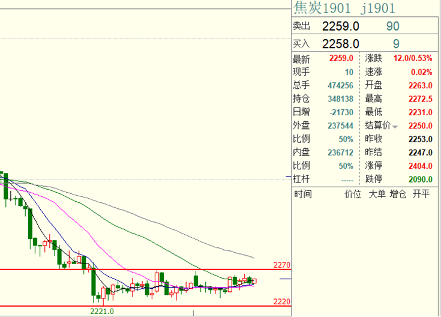The width and height of the screenshot is (441, 317).
Task: Click the 买入 price 2258.0
Action: 341,44
